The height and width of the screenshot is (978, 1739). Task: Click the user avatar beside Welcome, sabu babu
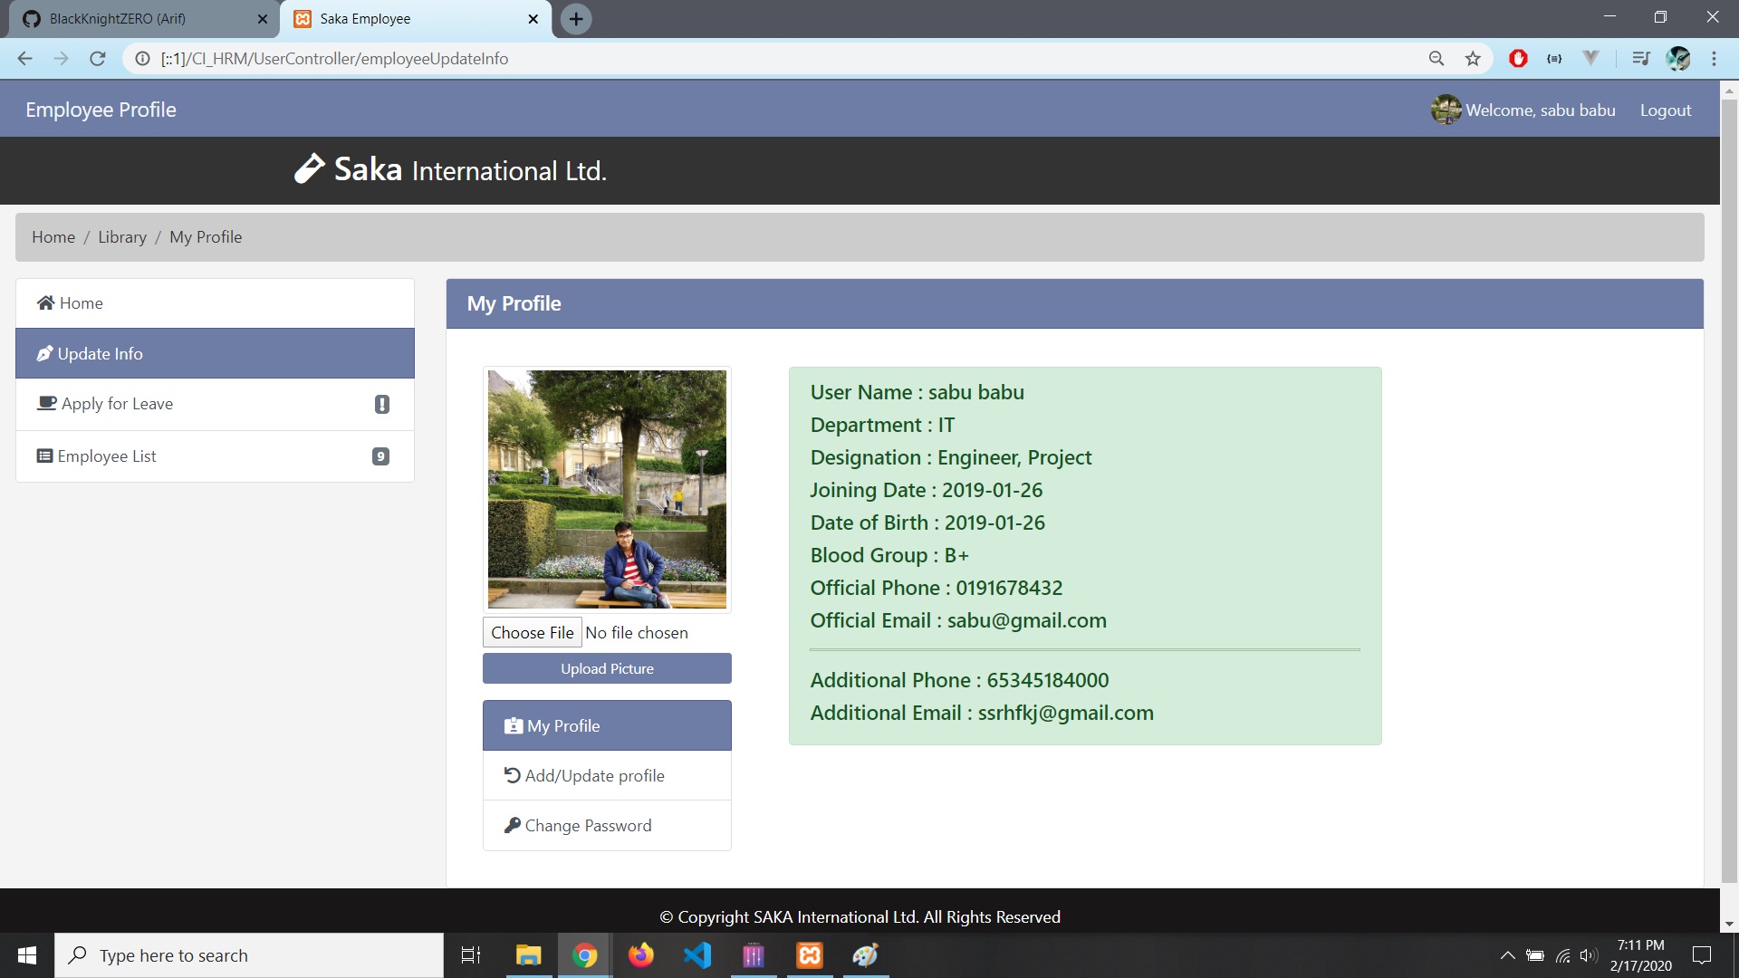(x=1446, y=109)
